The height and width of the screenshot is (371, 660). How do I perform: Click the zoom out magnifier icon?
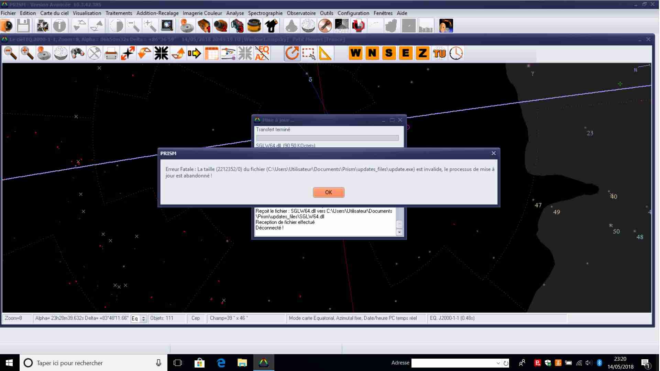(x=10, y=54)
